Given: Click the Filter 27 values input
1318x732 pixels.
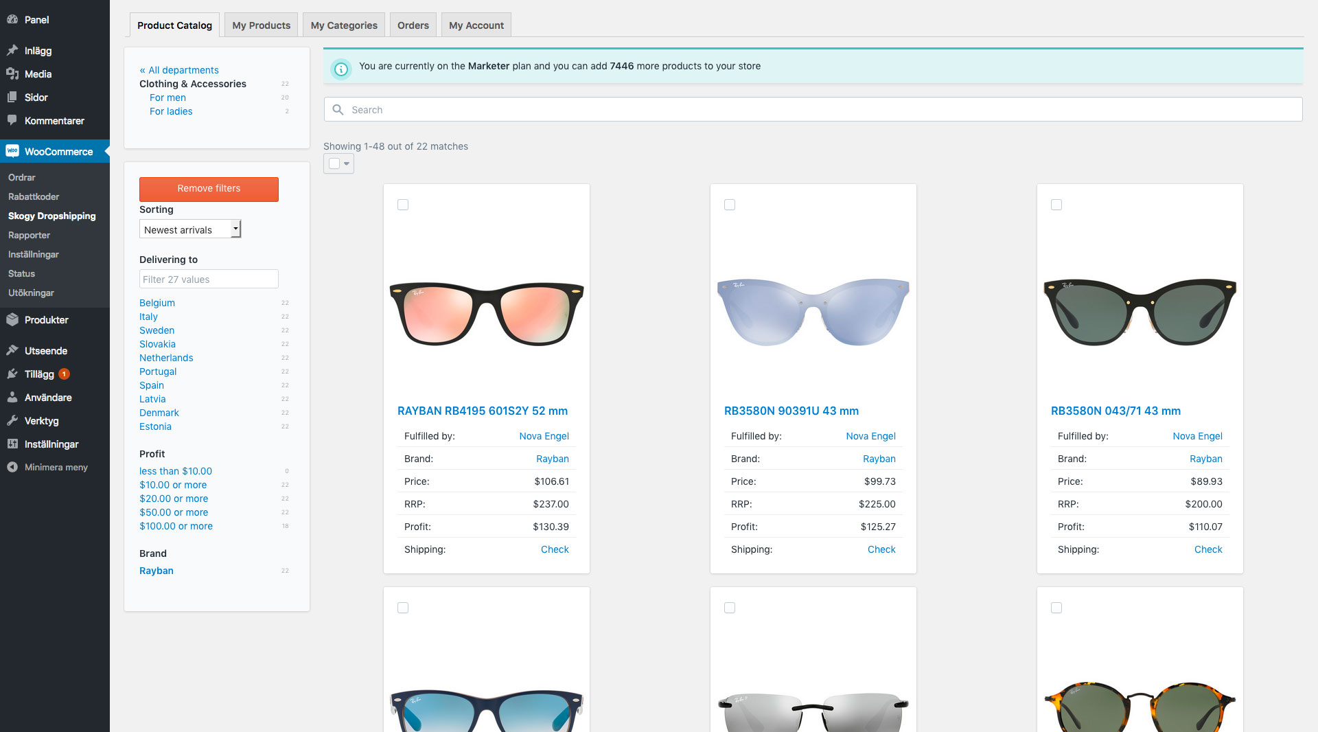Looking at the screenshot, I should pyautogui.click(x=209, y=279).
